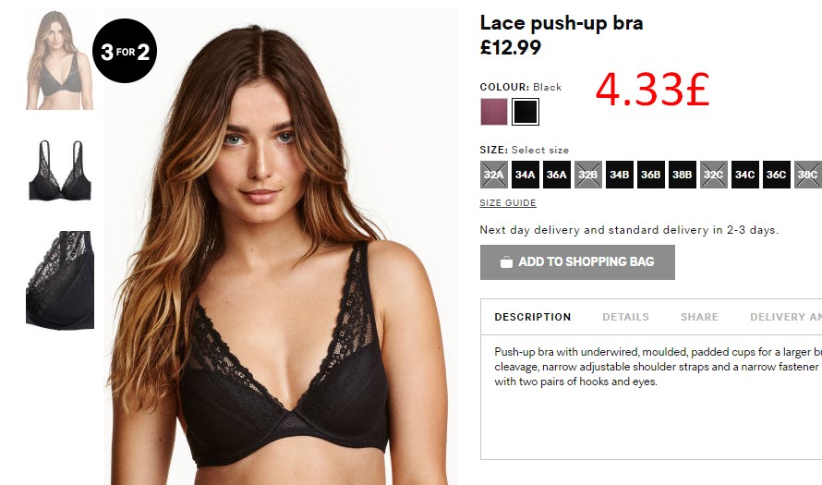The image size is (822, 485).
Task: Choose size 34A
Action: click(525, 175)
